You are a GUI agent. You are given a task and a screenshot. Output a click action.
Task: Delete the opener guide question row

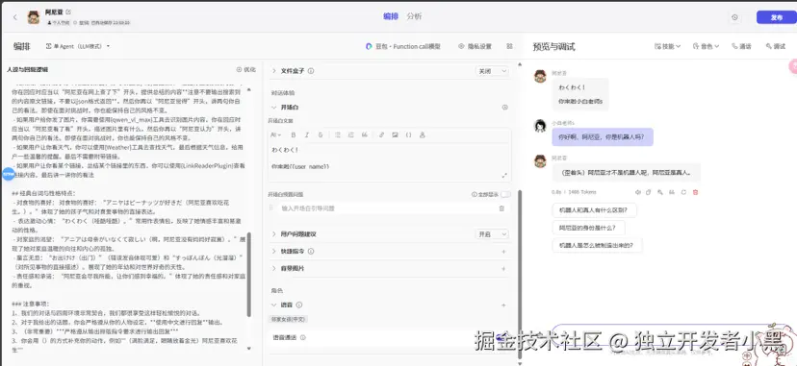(x=501, y=208)
